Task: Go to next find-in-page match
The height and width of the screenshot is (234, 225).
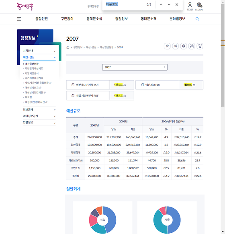Action: [x=169, y=4]
